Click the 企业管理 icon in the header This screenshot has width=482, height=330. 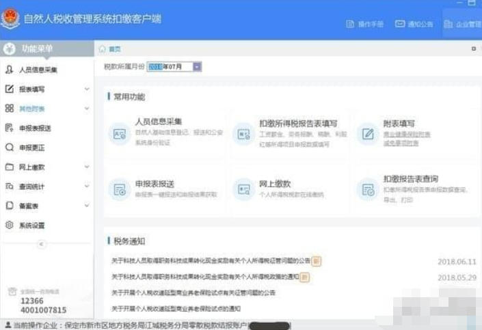click(448, 24)
